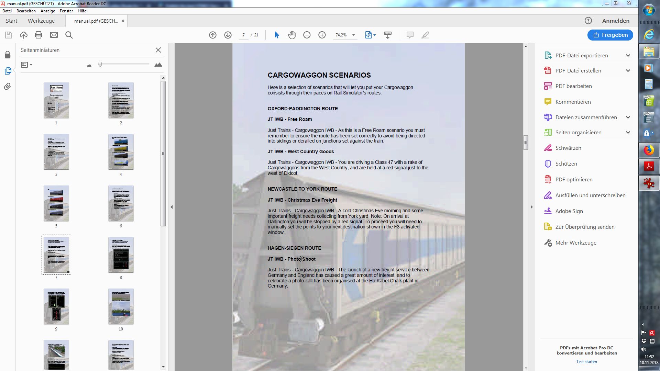Screen dimensions: 660x371
Task: Collapse the left navigation pane arrow
Action: [x=172, y=207]
